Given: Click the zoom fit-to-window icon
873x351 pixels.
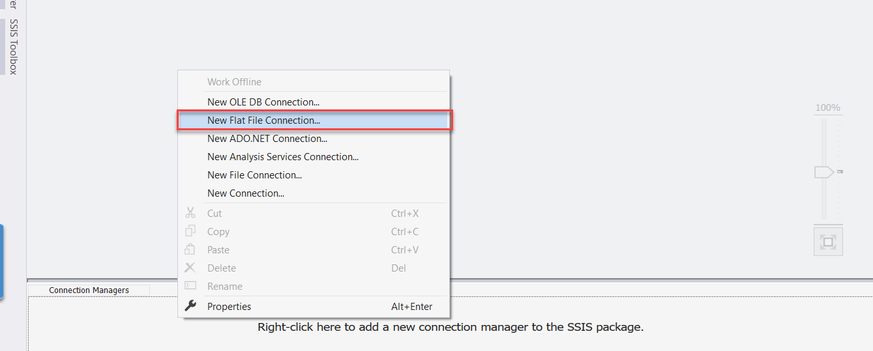Looking at the screenshot, I should tap(828, 242).
